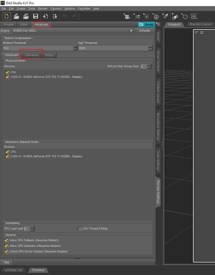Open the Render Library tab
The width and height of the screenshot is (215, 275).
pos(201,24)
